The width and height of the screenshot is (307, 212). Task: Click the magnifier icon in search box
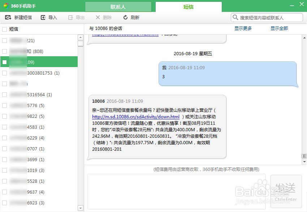pos(235,17)
